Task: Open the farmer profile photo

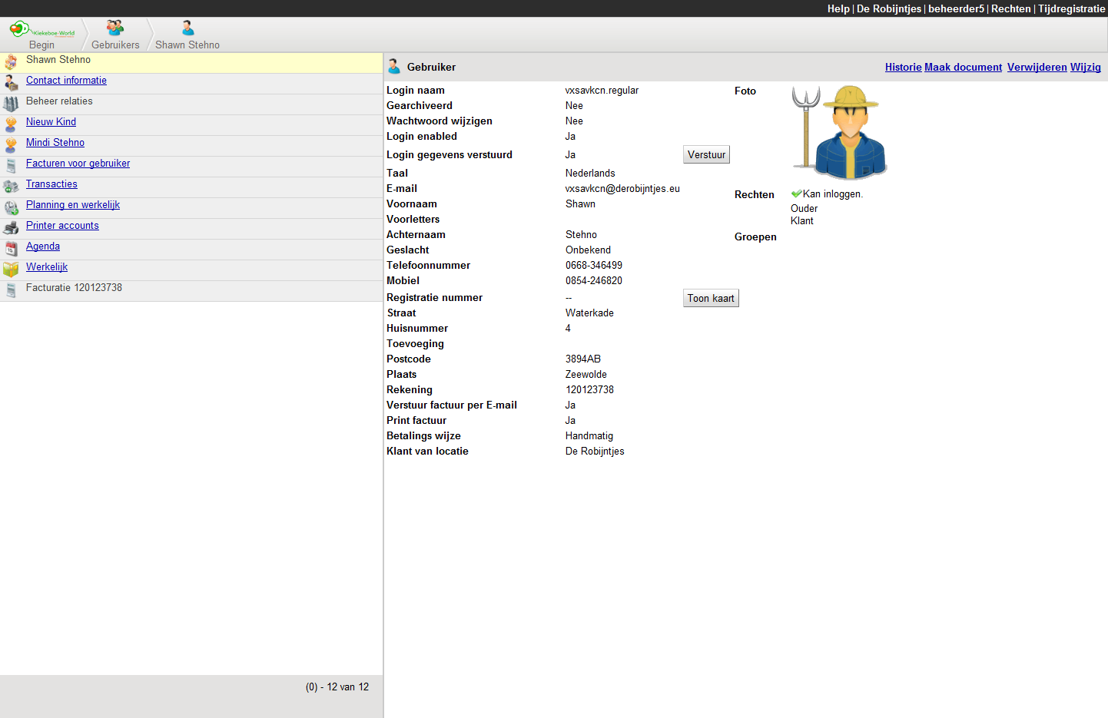Action: click(x=839, y=132)
